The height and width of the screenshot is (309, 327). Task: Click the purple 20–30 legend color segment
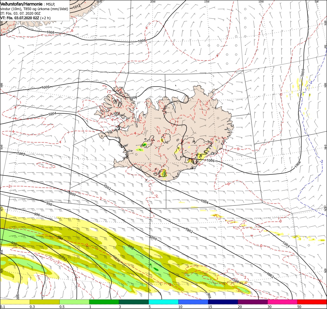[253, 302]
